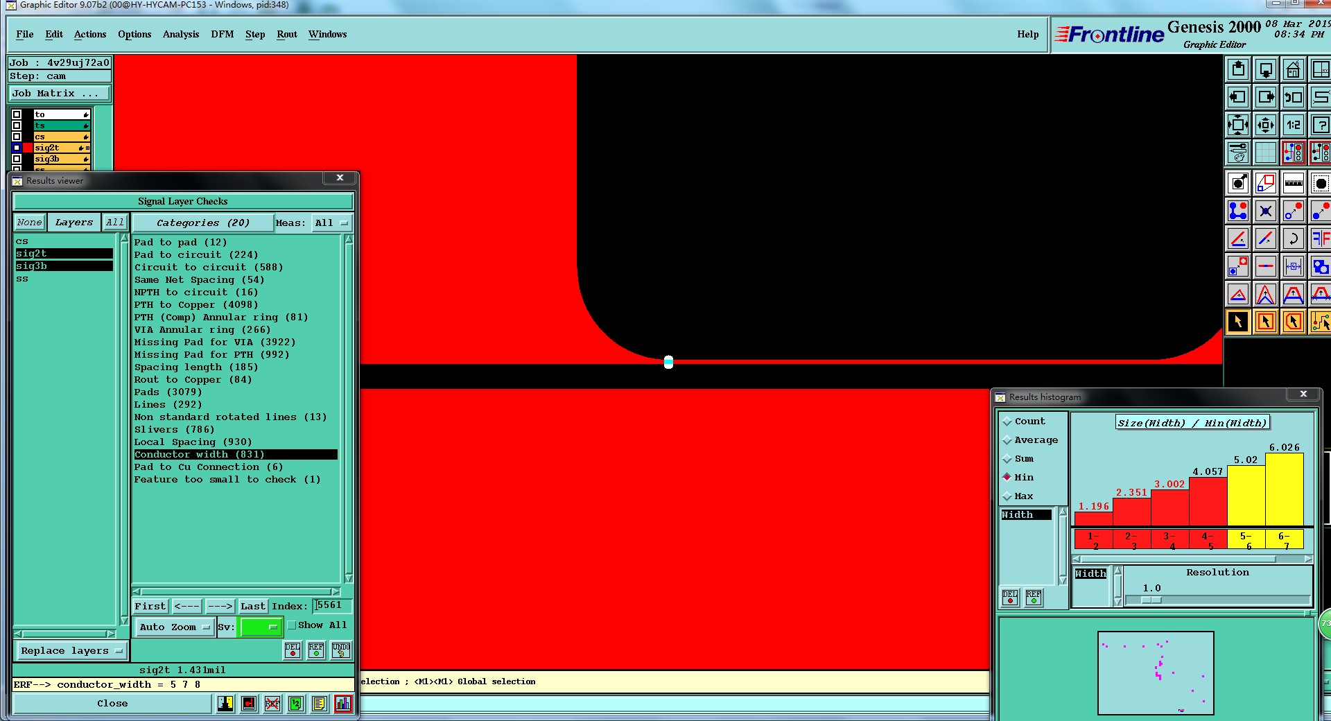1331x721 pixels.
Task: Toggle display checkbox for layer 'ts'
Action: coord(17,125)
